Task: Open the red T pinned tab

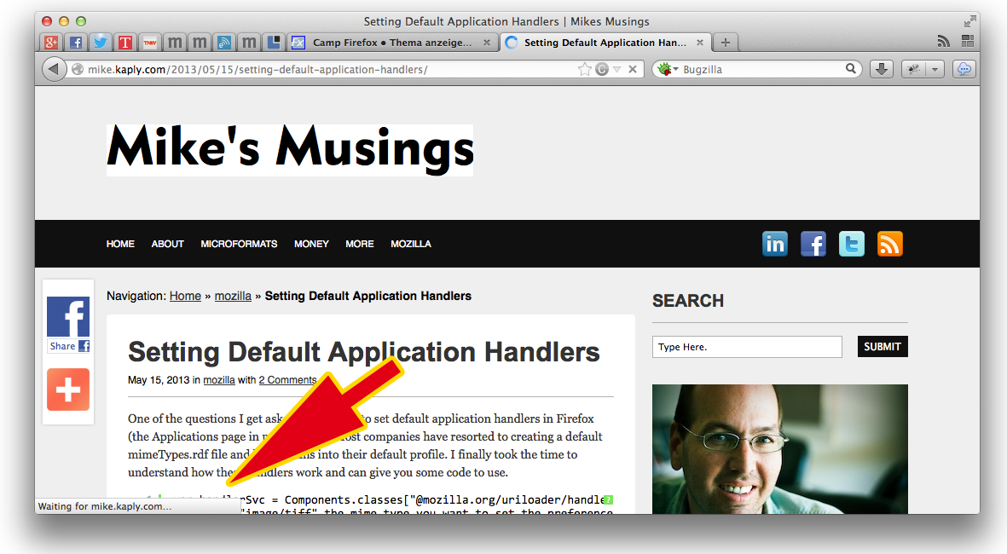Action: tap(125, 43)
